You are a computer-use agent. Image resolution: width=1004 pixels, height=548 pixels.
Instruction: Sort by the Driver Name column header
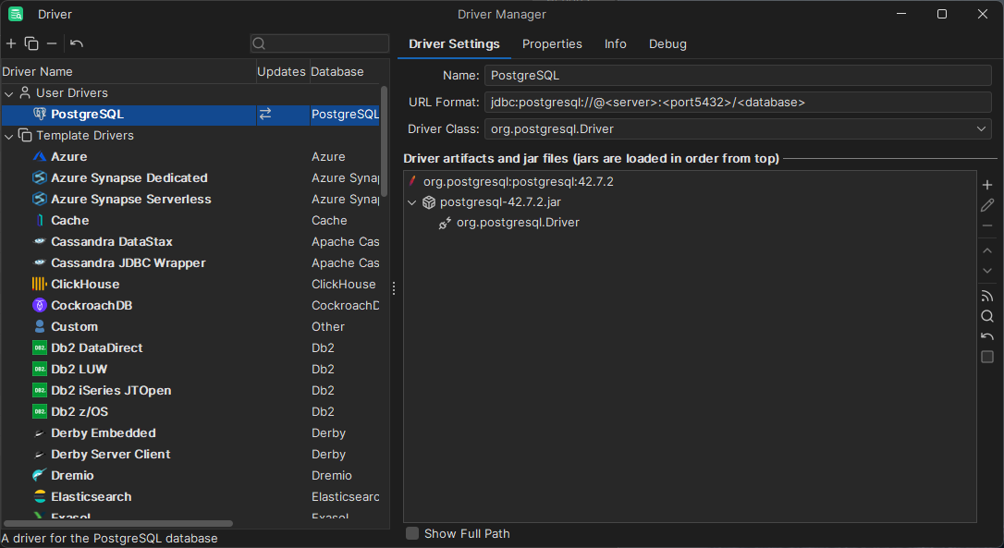tap(37, 71)
